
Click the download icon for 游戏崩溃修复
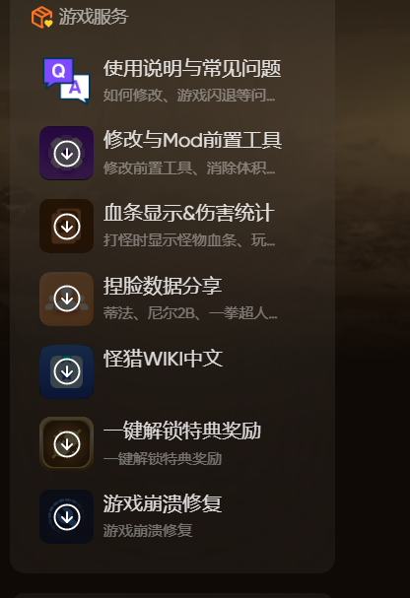pos(67,517)
